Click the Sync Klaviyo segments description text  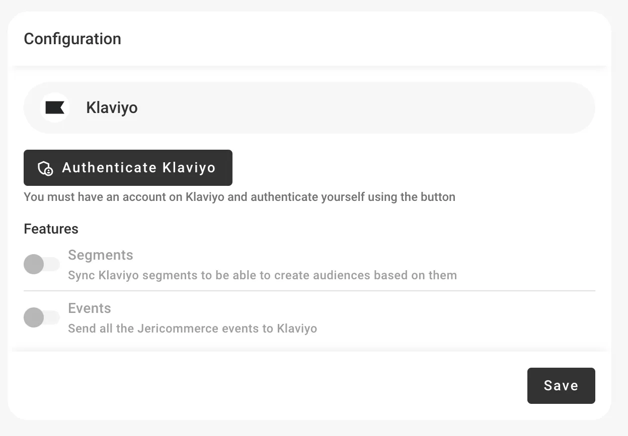coord(262,275)
